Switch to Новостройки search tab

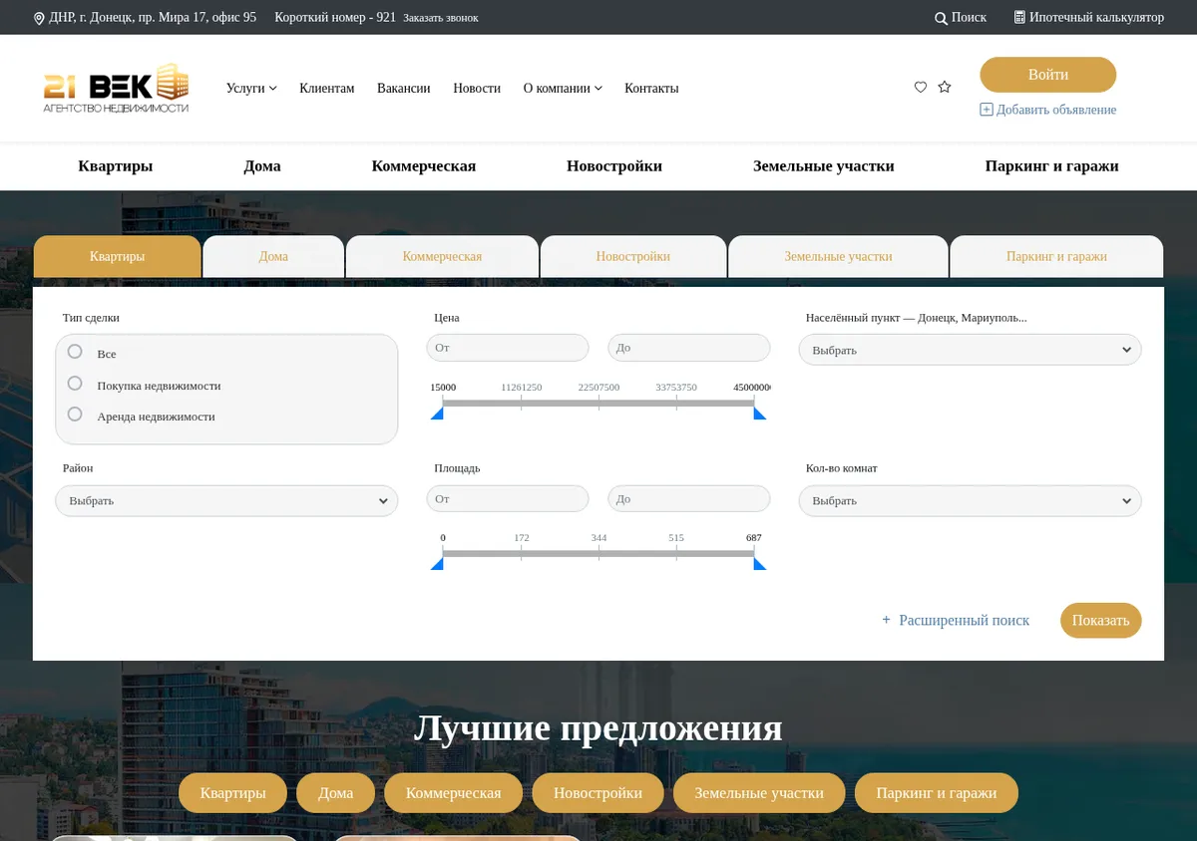click(x=633, y=257)
